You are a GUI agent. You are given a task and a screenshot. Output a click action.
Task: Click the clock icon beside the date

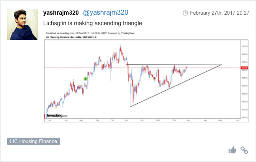click(x=185, y=13)
